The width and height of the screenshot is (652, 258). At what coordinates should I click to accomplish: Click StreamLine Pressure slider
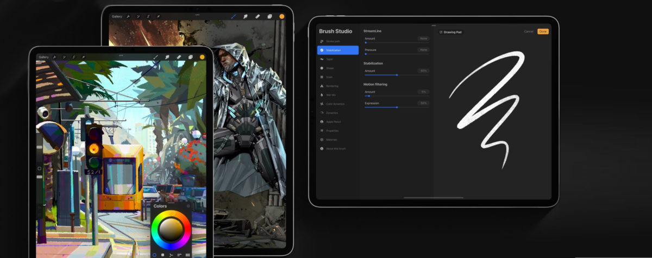pos(397,53)
